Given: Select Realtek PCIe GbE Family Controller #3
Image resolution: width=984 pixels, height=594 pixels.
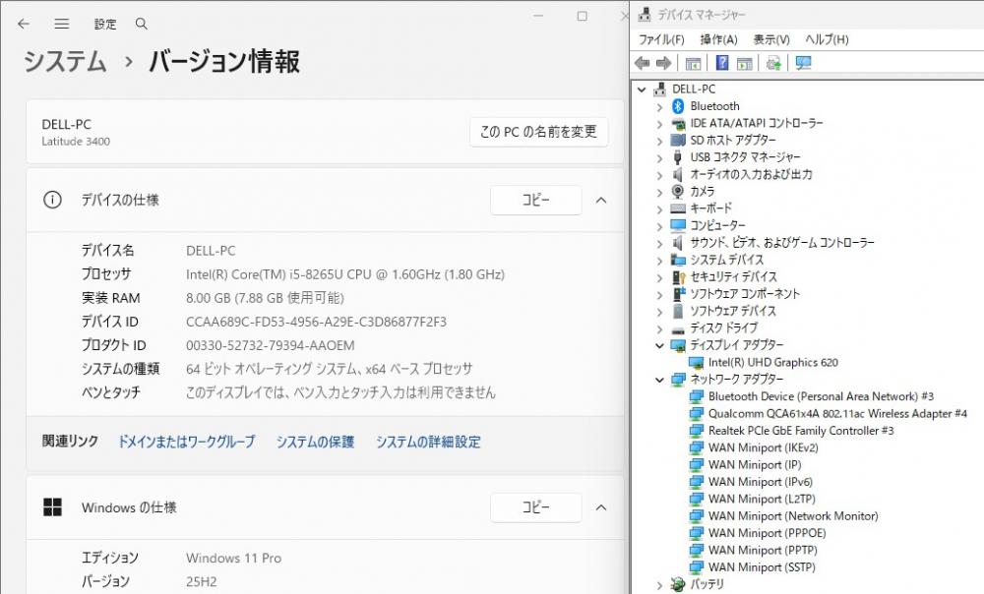Looking at the screenshot, I should tap(801, 431).
